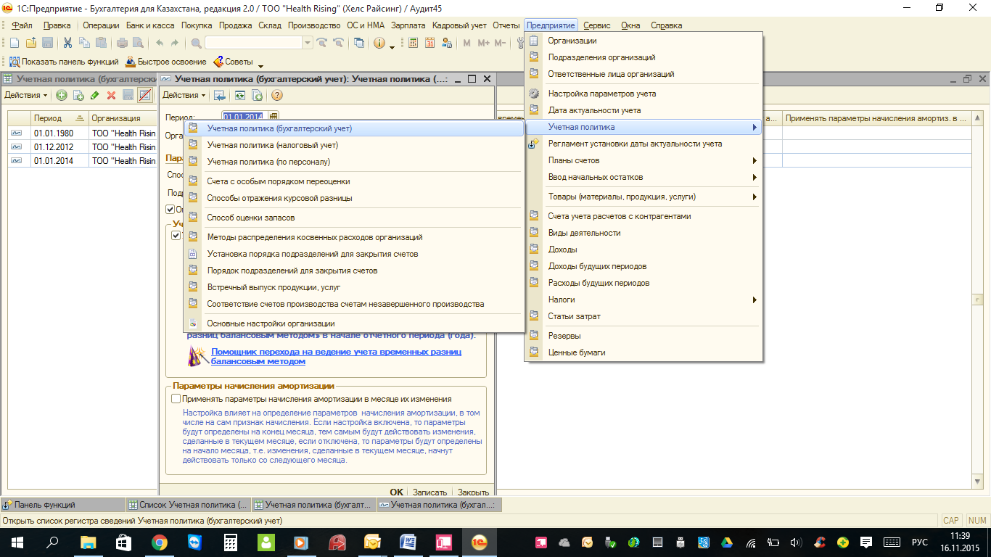The width and height of the screenshot is (991, 557).
Task: Choose Счета с особым порядком переоценки
Action: pos(353,181)
